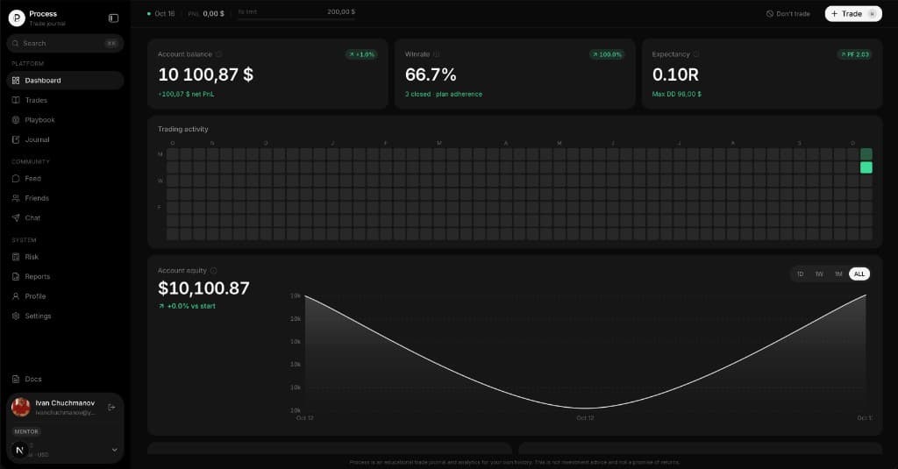Click the Feed speech bubble icon
The image size is (898, 469).
point(16,179)
